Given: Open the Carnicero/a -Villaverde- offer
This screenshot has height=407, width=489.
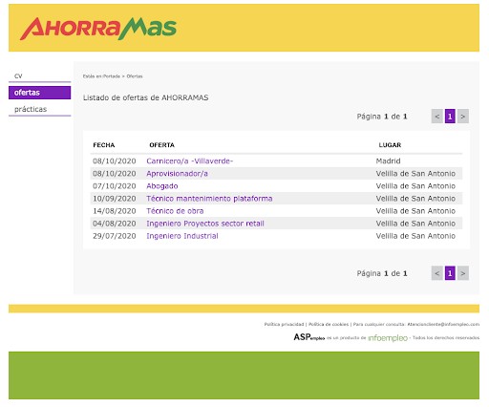Looking at the screenshot, I should (190, 161).
